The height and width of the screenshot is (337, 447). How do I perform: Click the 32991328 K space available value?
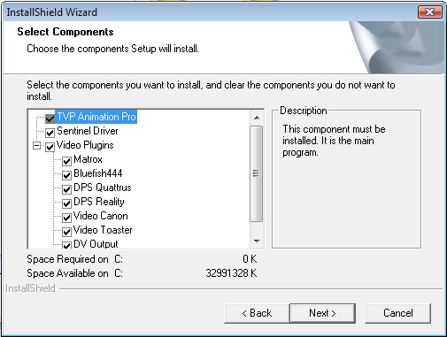[231, 273]
